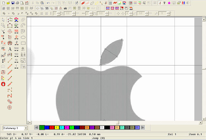The width and height of the screenshot is (206, 140).
Task: Click the horizontal scrollbar right arrow
Action: [201, 123]
